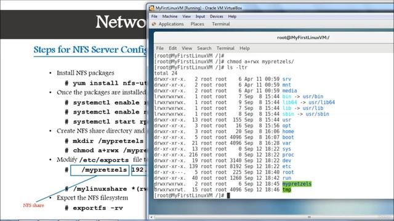Click the red 'NFS share' label on the slide

33,206
